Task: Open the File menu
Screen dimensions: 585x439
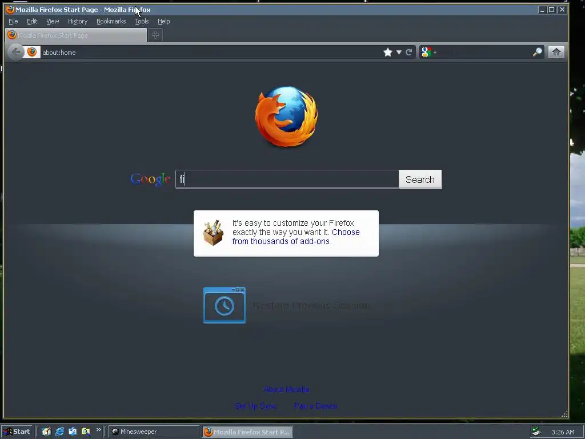Action: click(13, 21)
